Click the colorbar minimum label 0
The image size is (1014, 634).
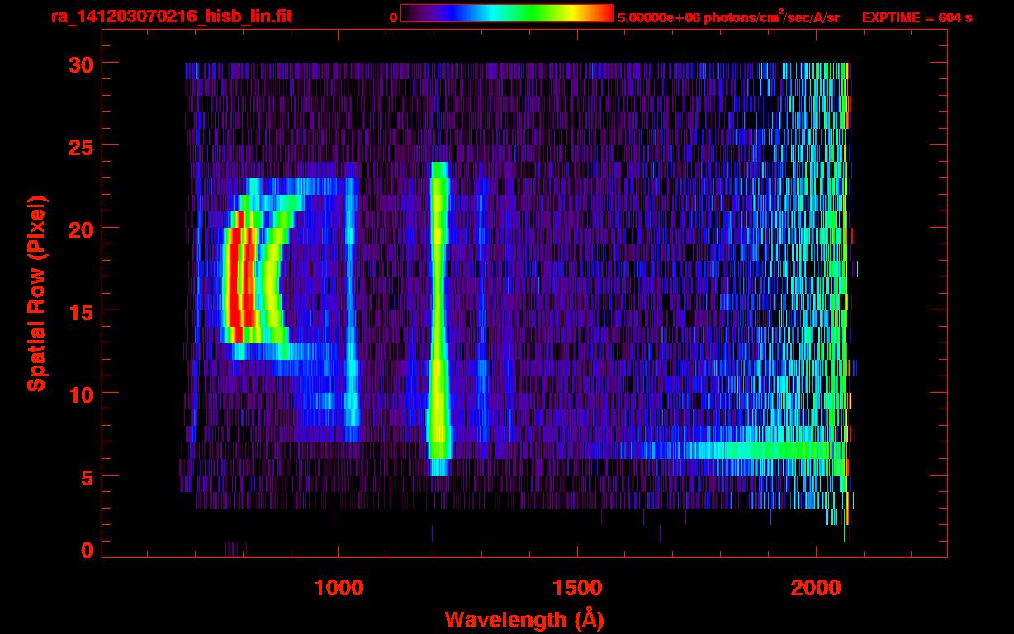tap(394, 17)
